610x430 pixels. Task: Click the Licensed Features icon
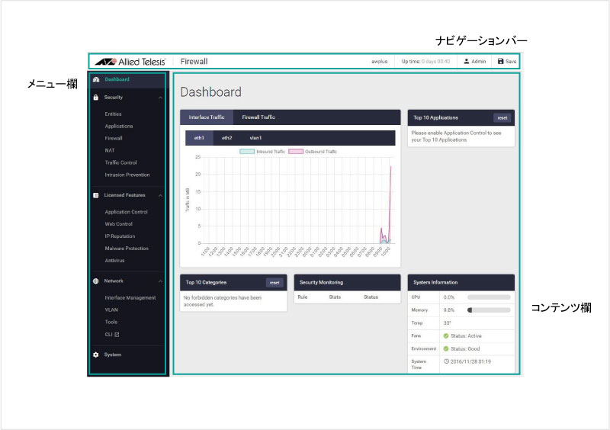[x=96, y=195]
